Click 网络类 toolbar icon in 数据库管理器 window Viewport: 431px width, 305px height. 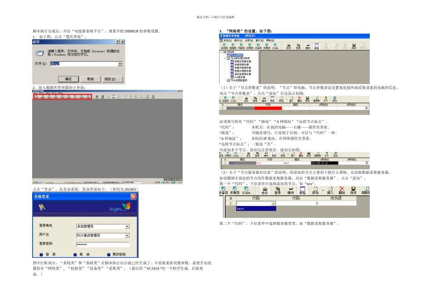point(241,46)
